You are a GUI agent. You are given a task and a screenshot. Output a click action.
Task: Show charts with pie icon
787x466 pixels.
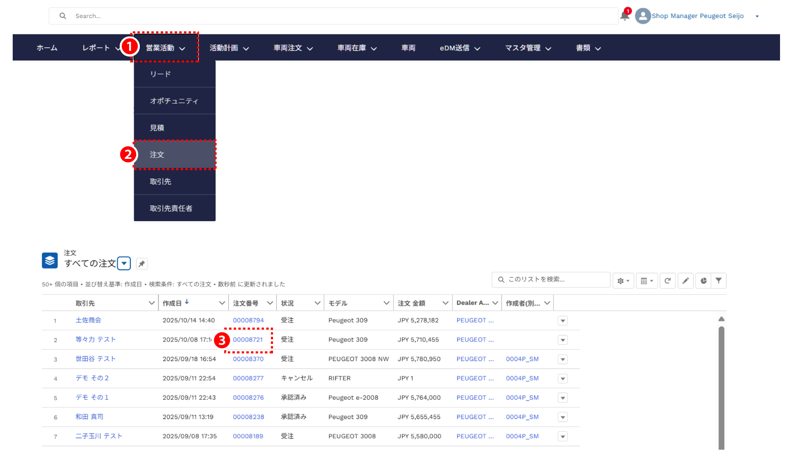coord(703,281)
